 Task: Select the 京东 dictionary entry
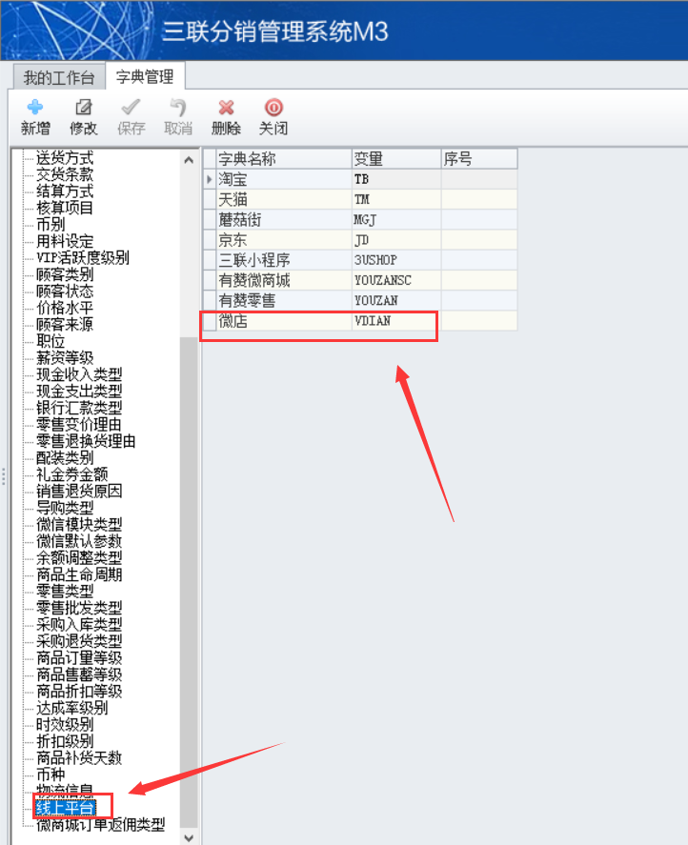coord(284,240)
